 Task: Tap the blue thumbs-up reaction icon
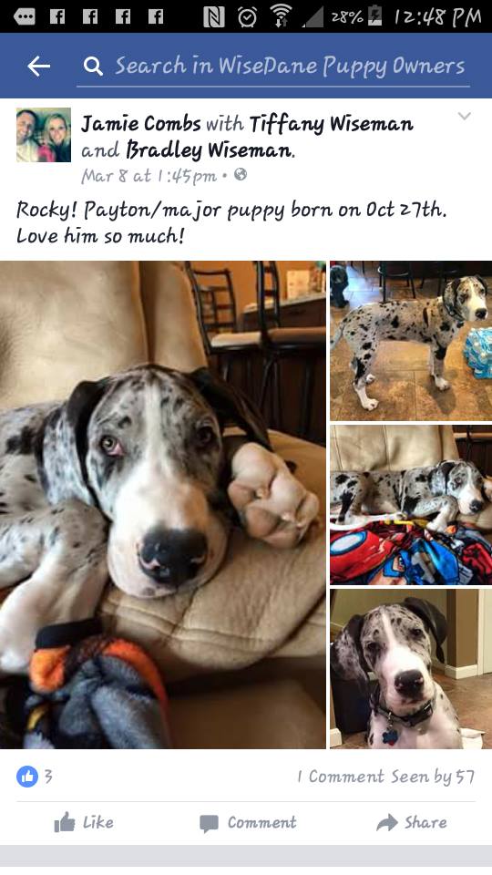point(27,777)
